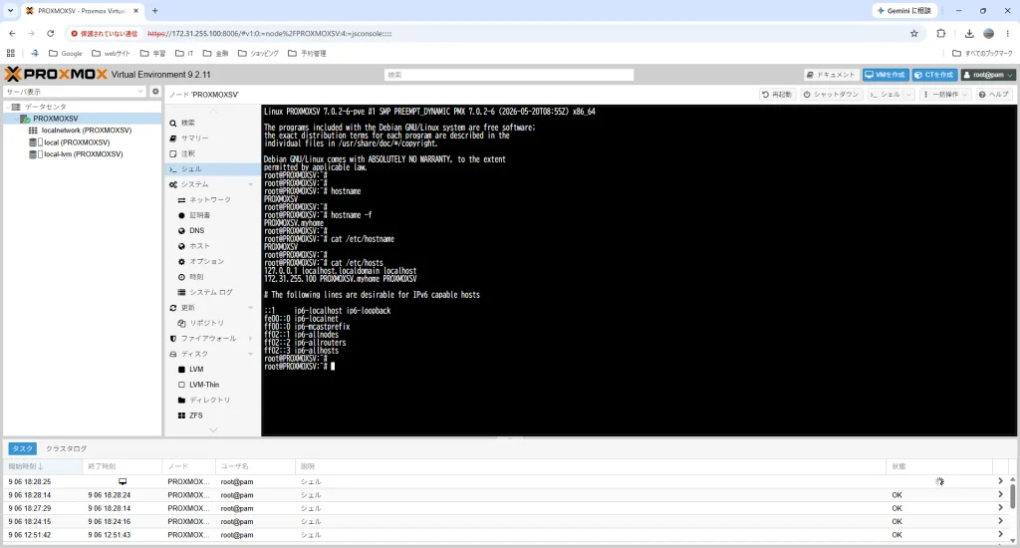
Task: Open the gear settings icon beside server view
Action: point(155,92)
